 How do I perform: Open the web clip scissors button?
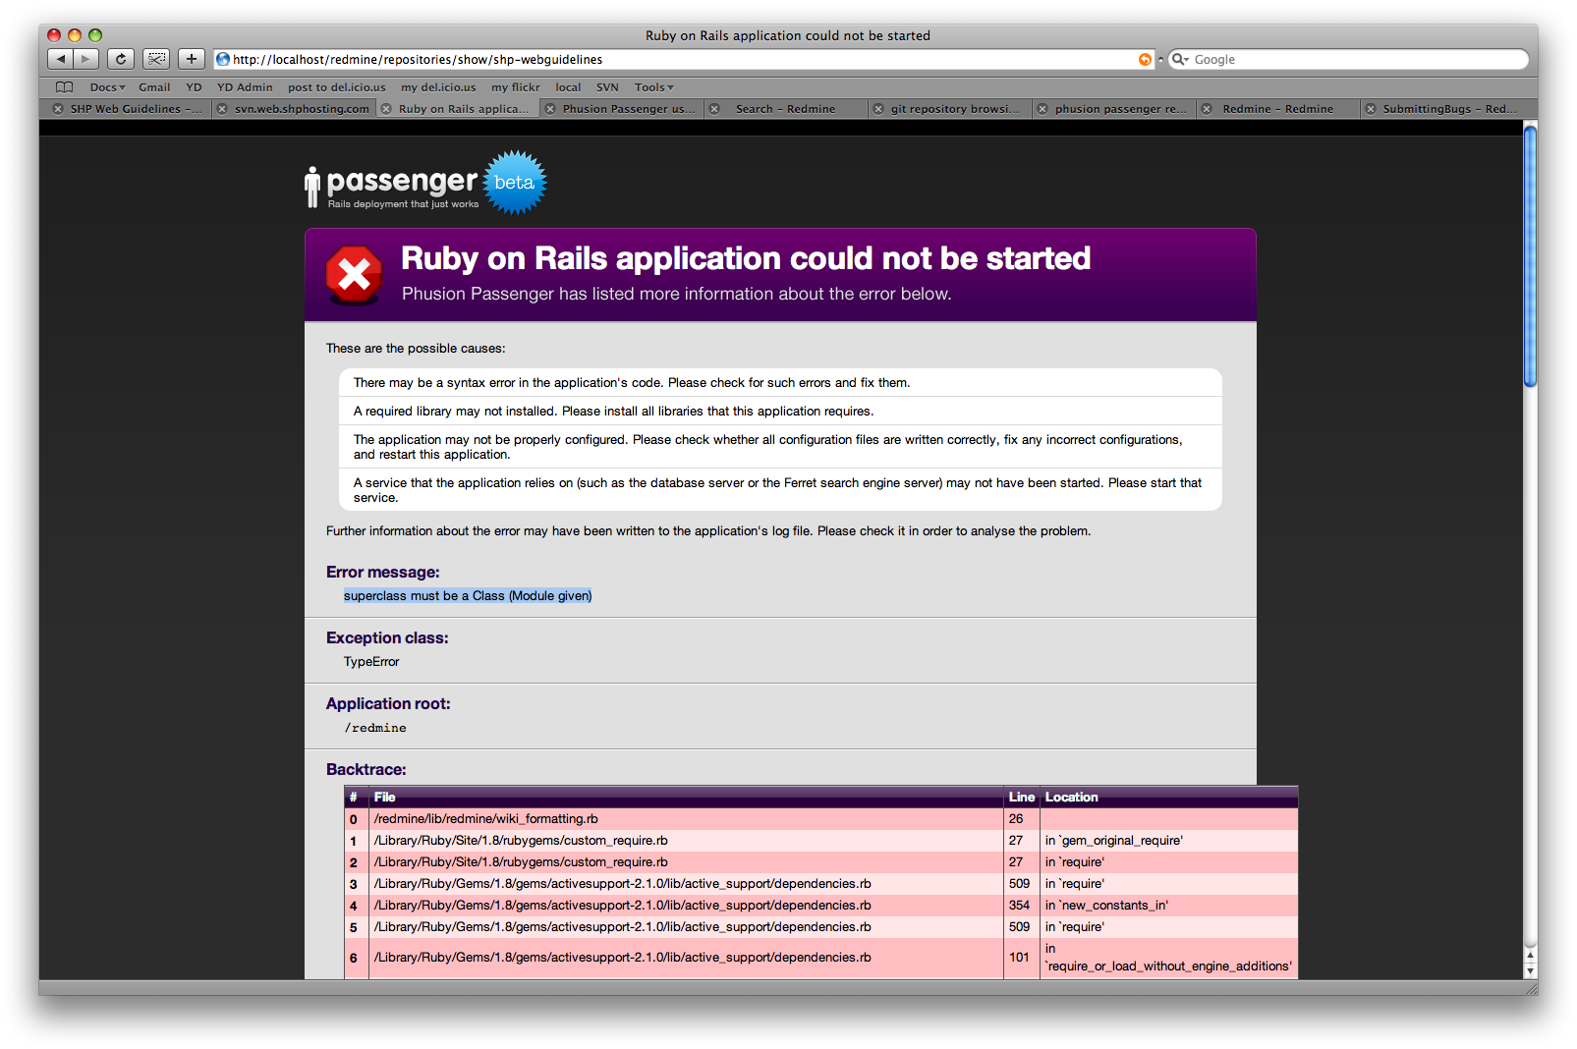pos(156,59)
